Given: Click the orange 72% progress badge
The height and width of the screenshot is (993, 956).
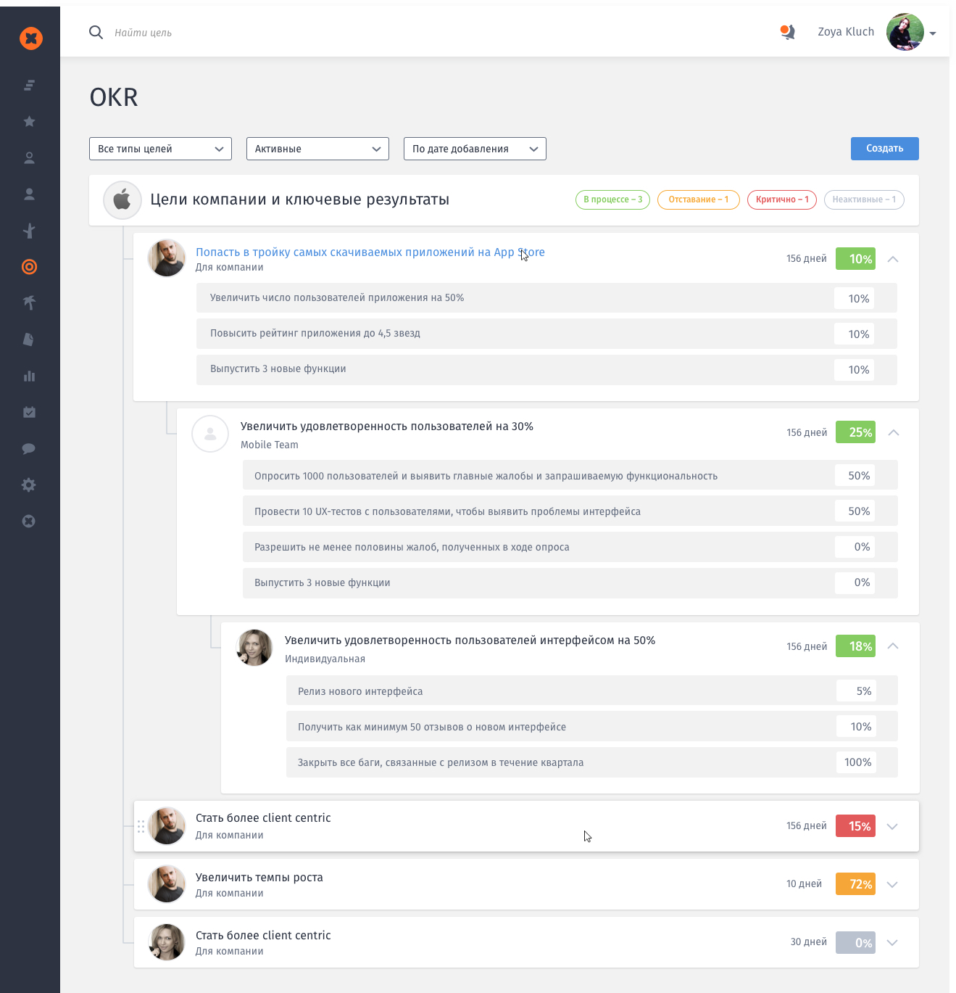Looking at the screenshot, I should pos(855,884).
